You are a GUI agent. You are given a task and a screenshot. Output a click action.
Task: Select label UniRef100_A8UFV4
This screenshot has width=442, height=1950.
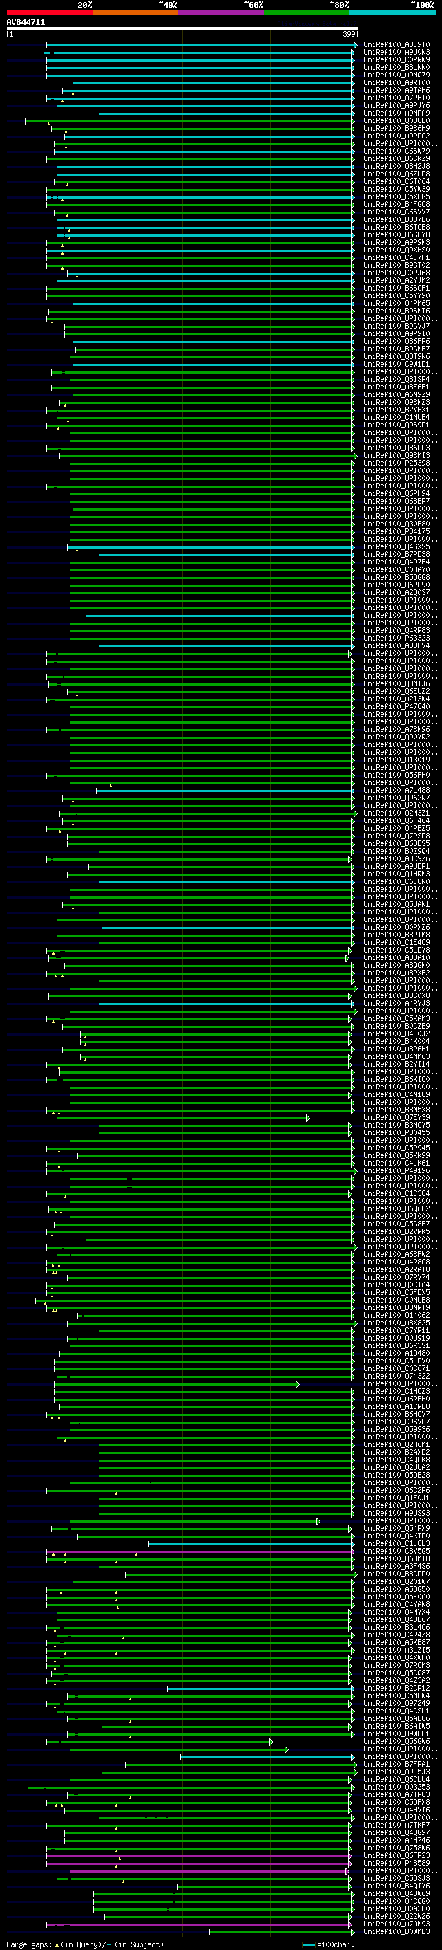click(396, 645)
